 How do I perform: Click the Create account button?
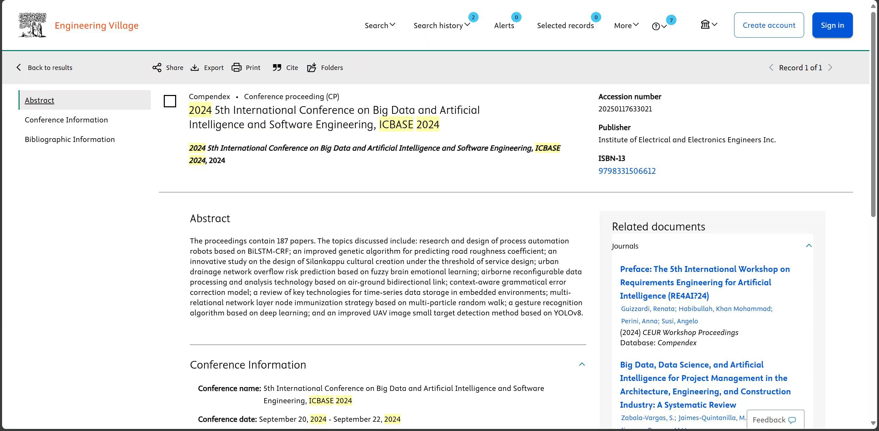coord(769,25)
